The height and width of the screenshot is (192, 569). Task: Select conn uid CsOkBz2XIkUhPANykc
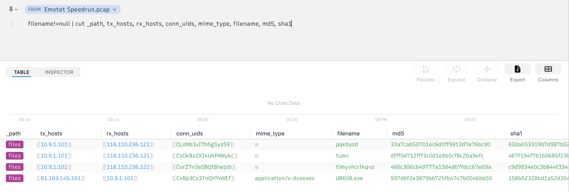pos(205,156)
